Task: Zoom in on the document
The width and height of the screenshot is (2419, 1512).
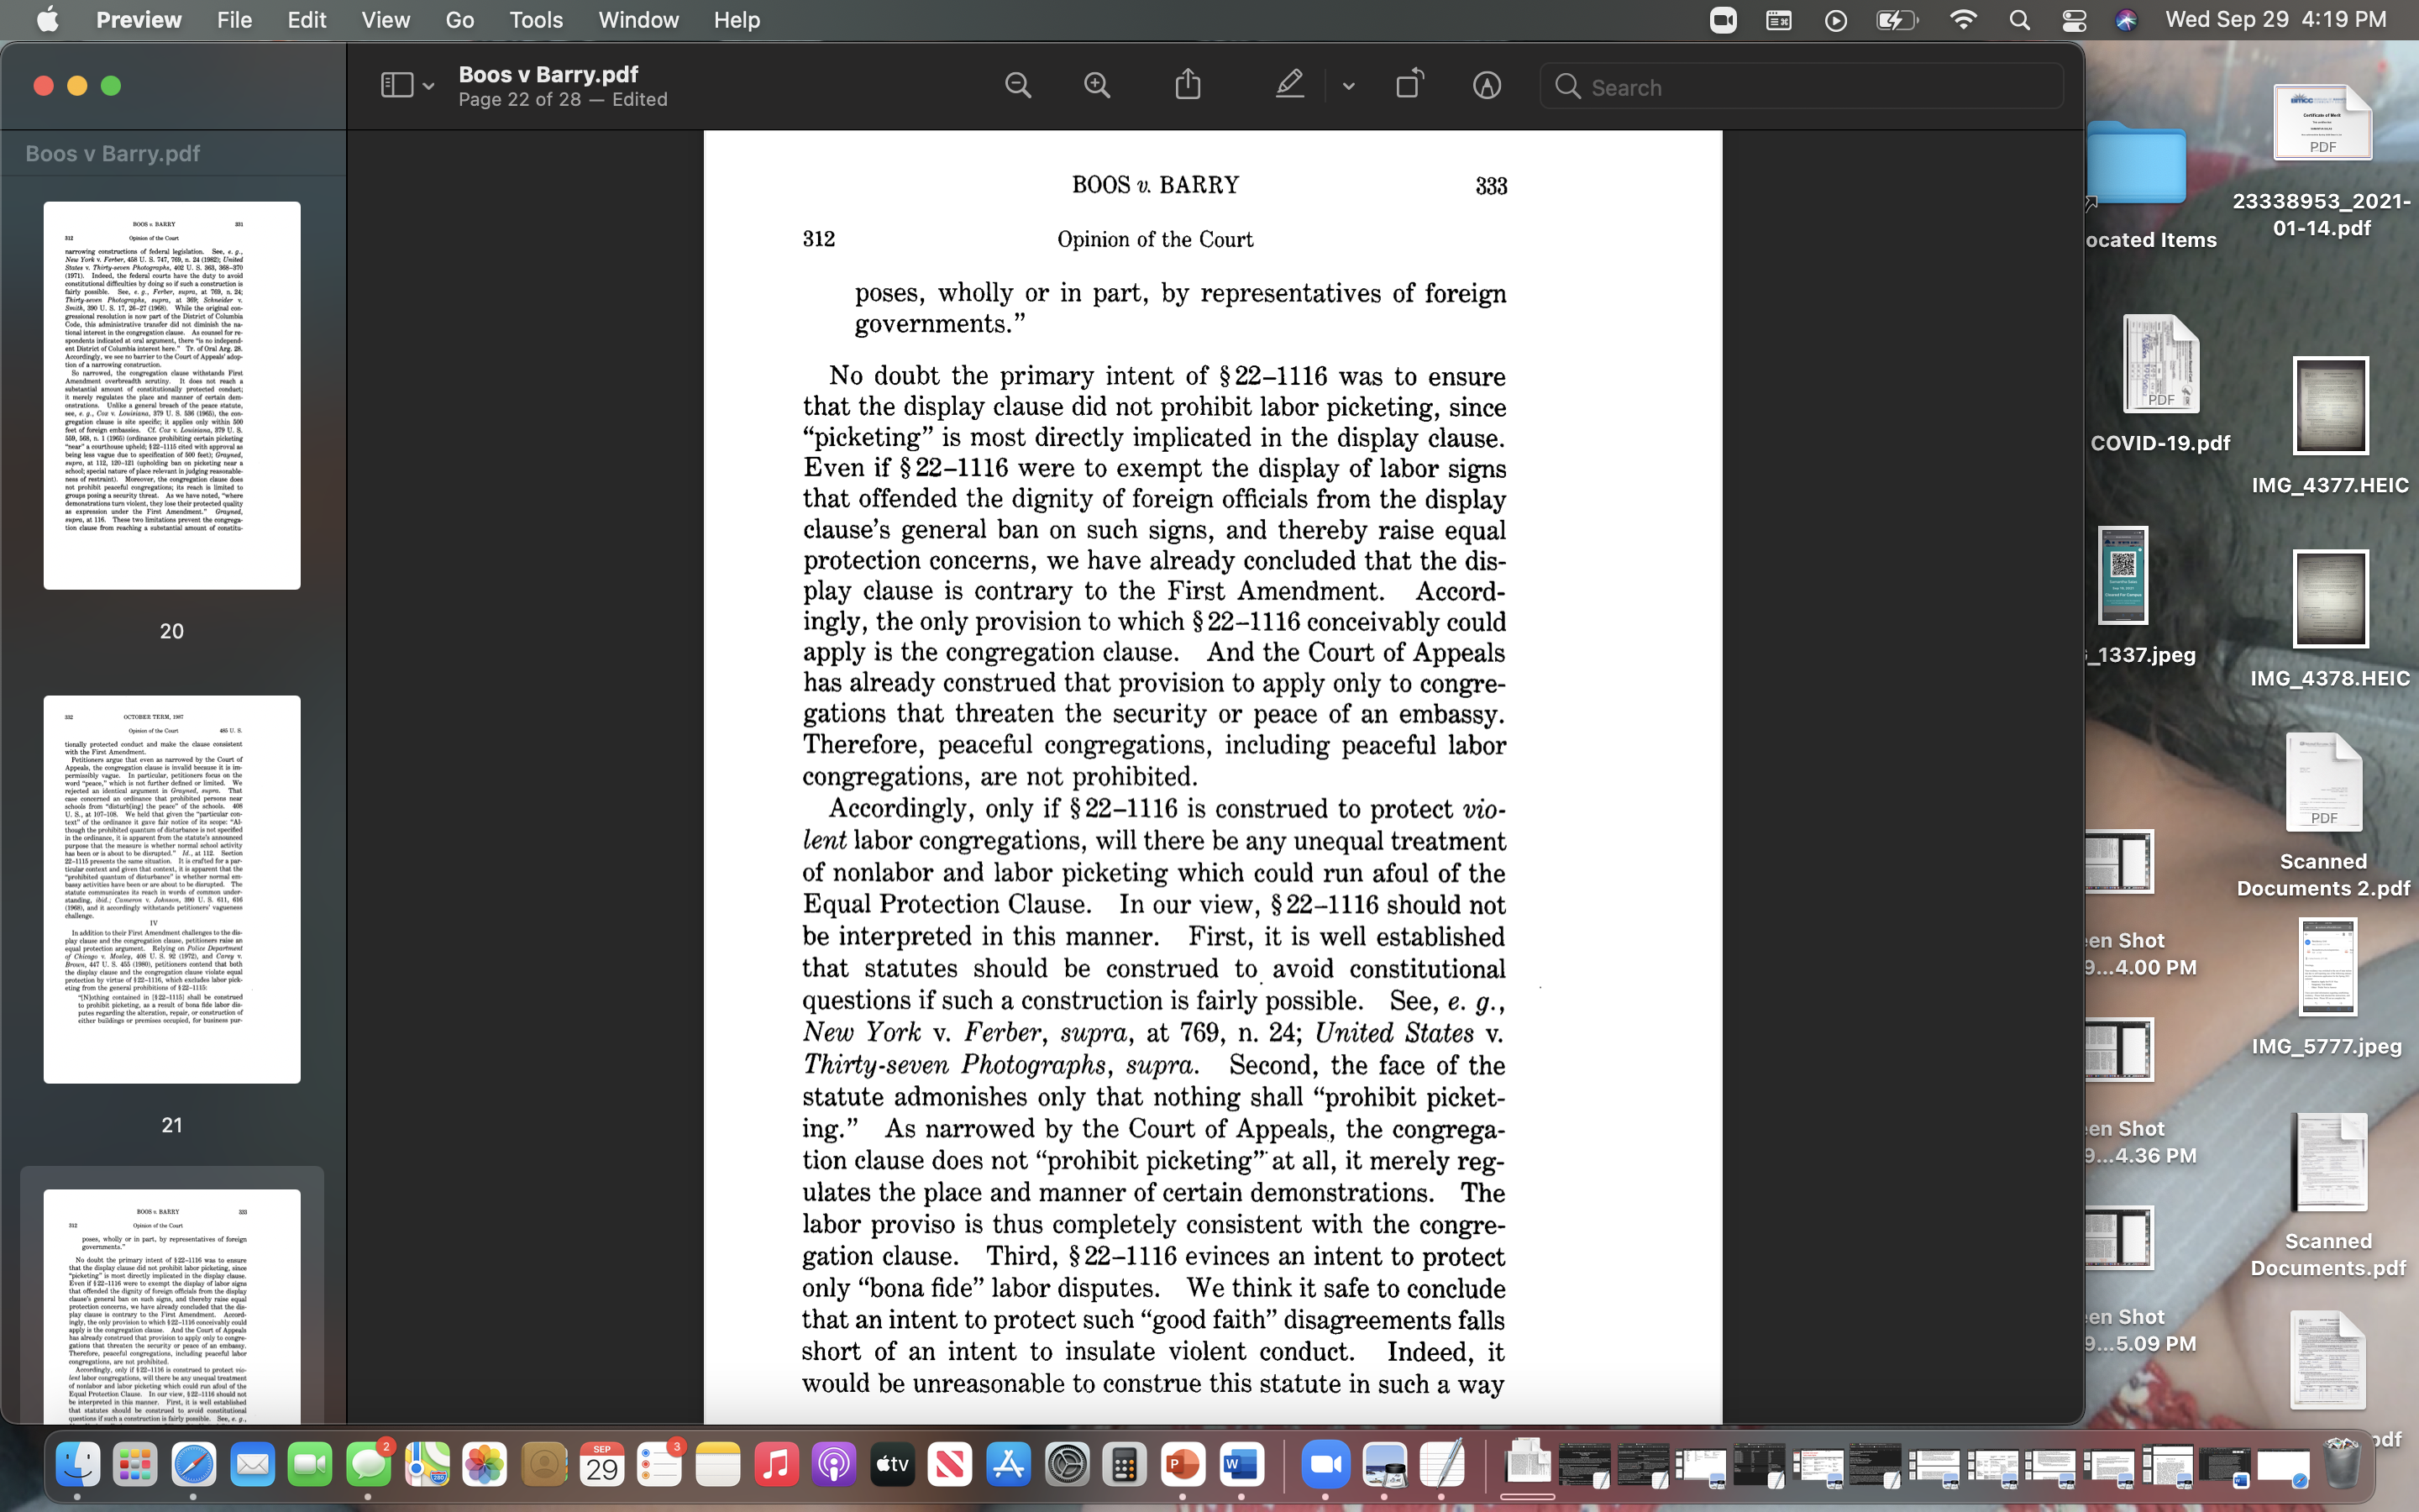Action: click(1098, 84)
